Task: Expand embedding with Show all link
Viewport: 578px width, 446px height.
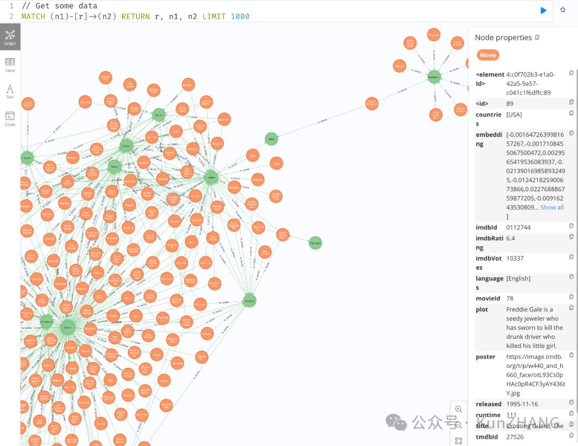Action: pos(552,207)
